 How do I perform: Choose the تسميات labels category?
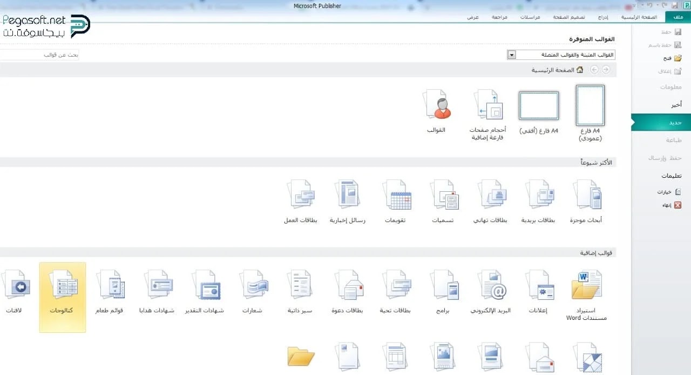[444, 201]
